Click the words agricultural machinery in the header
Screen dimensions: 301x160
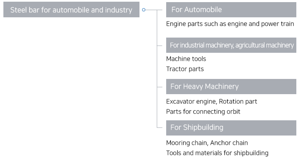tap(265, 45)
